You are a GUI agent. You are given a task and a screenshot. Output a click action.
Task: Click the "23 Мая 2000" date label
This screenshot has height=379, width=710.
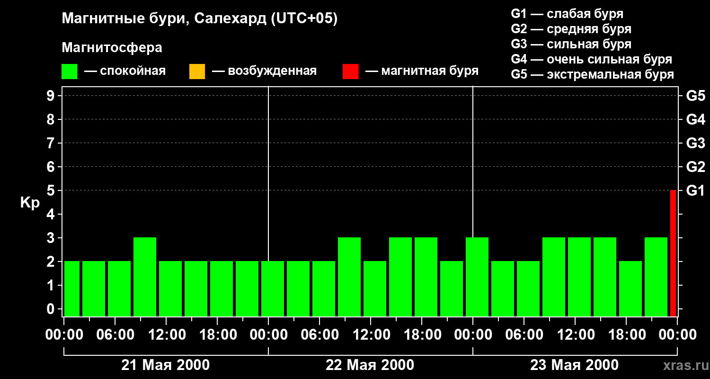pos(574,365)
